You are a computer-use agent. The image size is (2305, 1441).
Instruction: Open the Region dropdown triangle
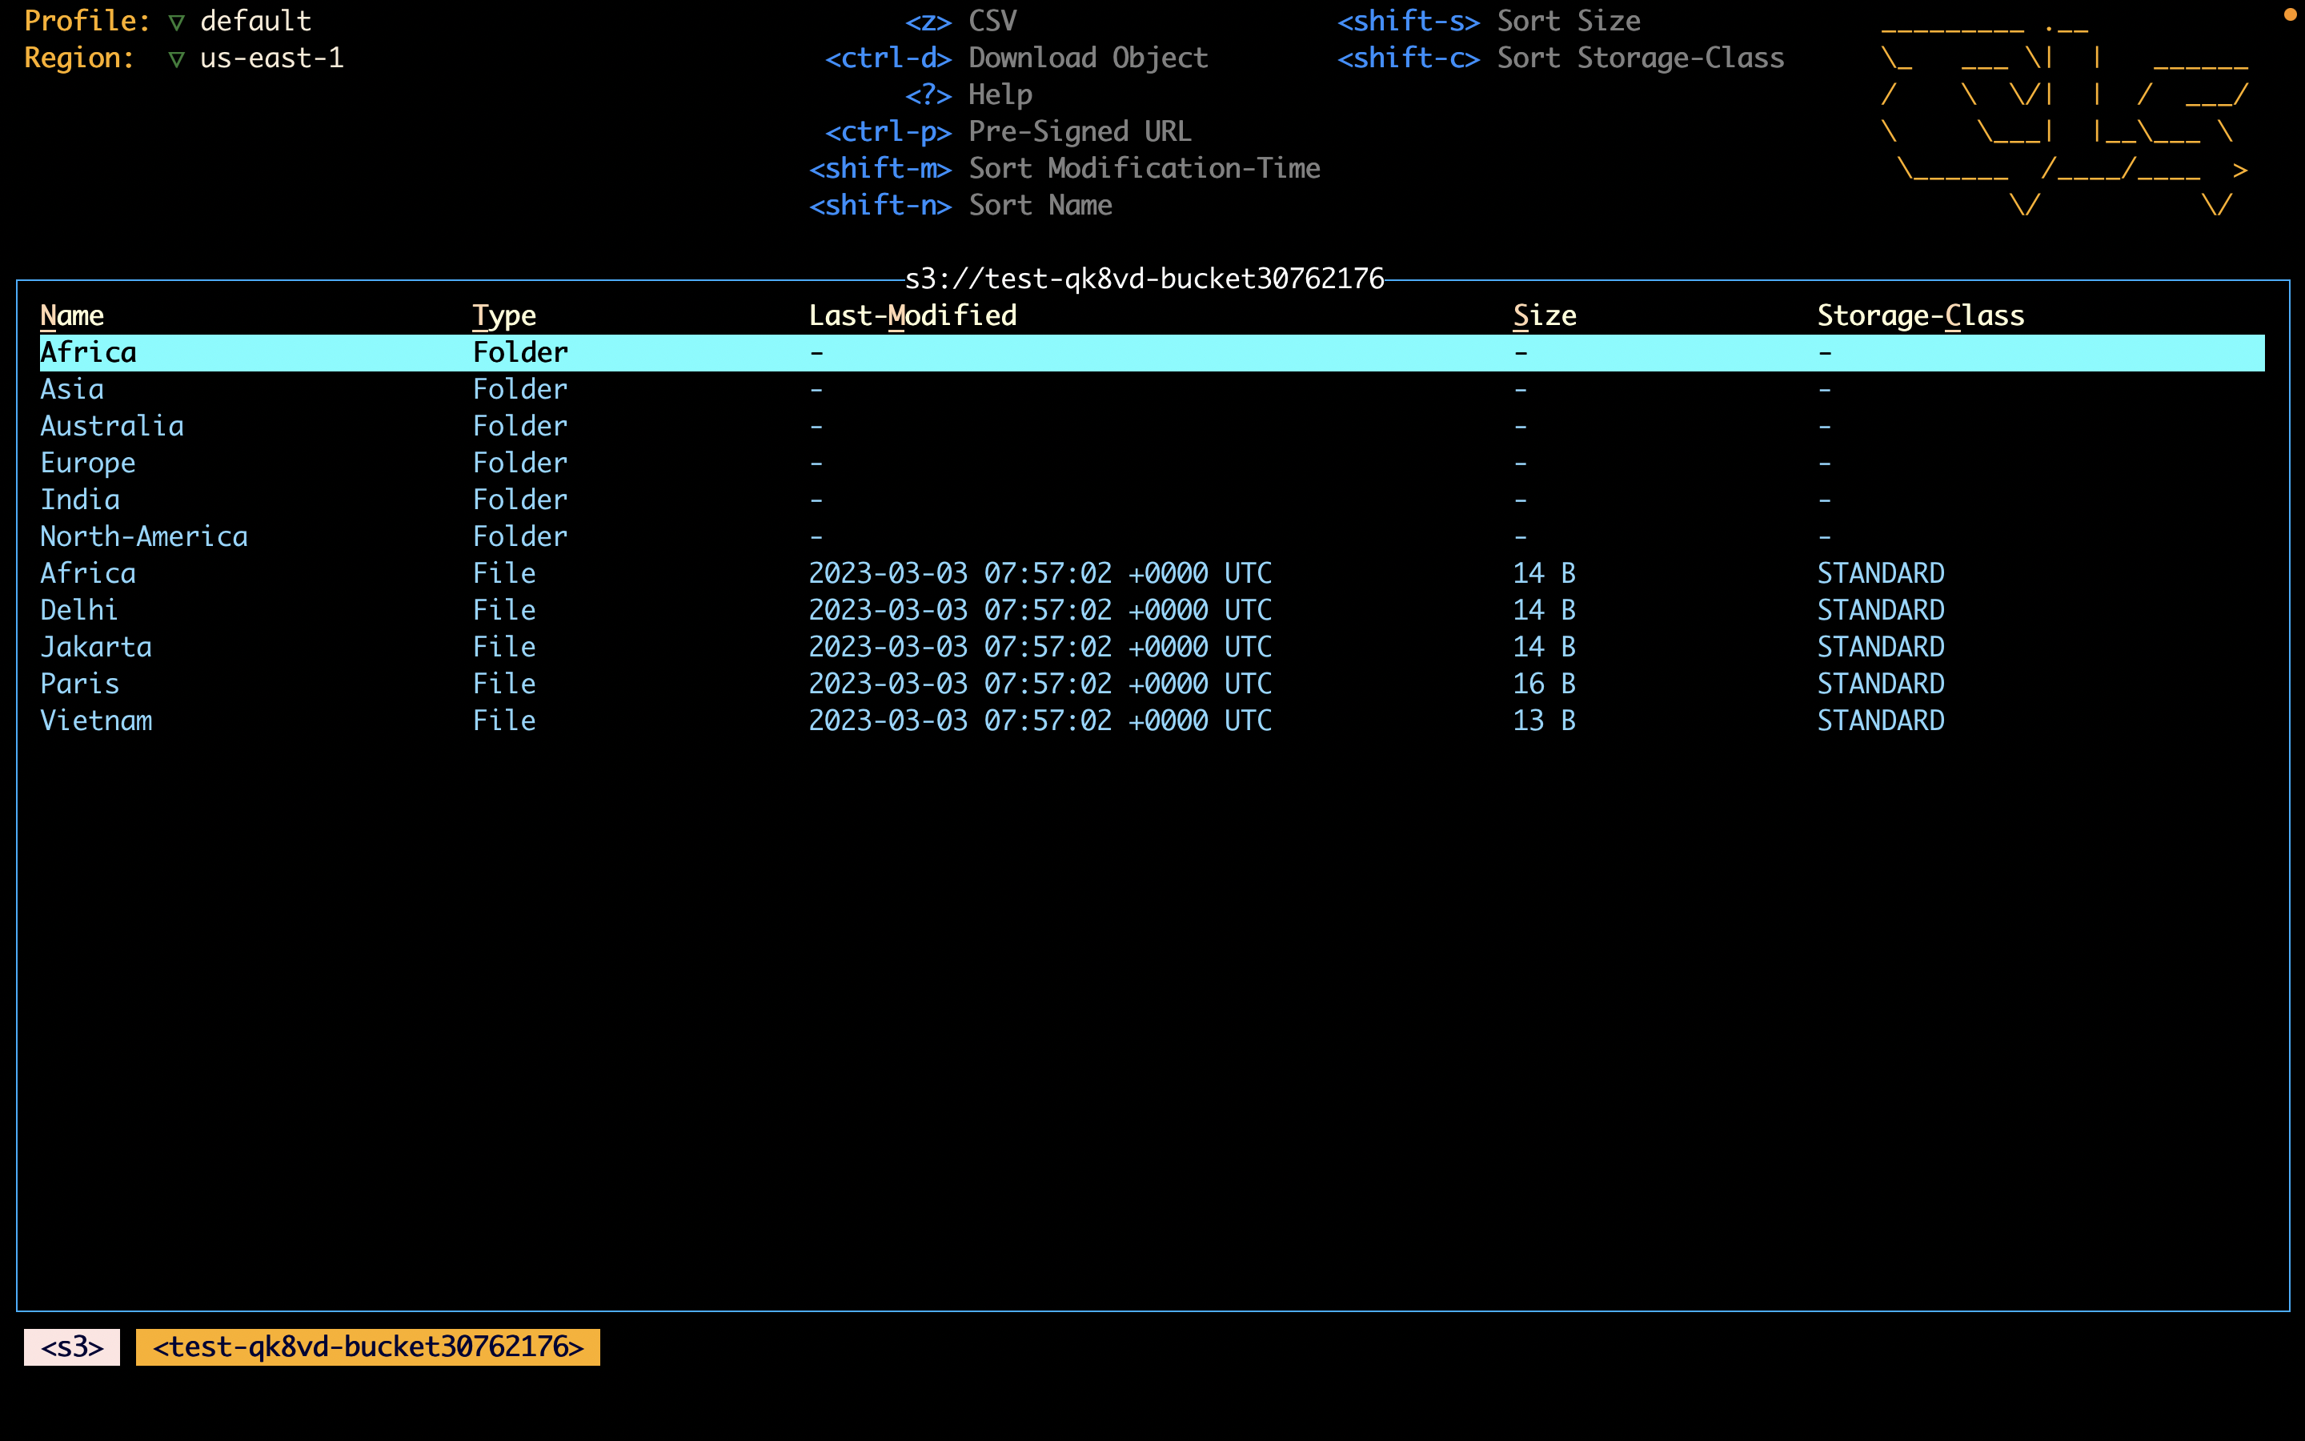(176, 59)
